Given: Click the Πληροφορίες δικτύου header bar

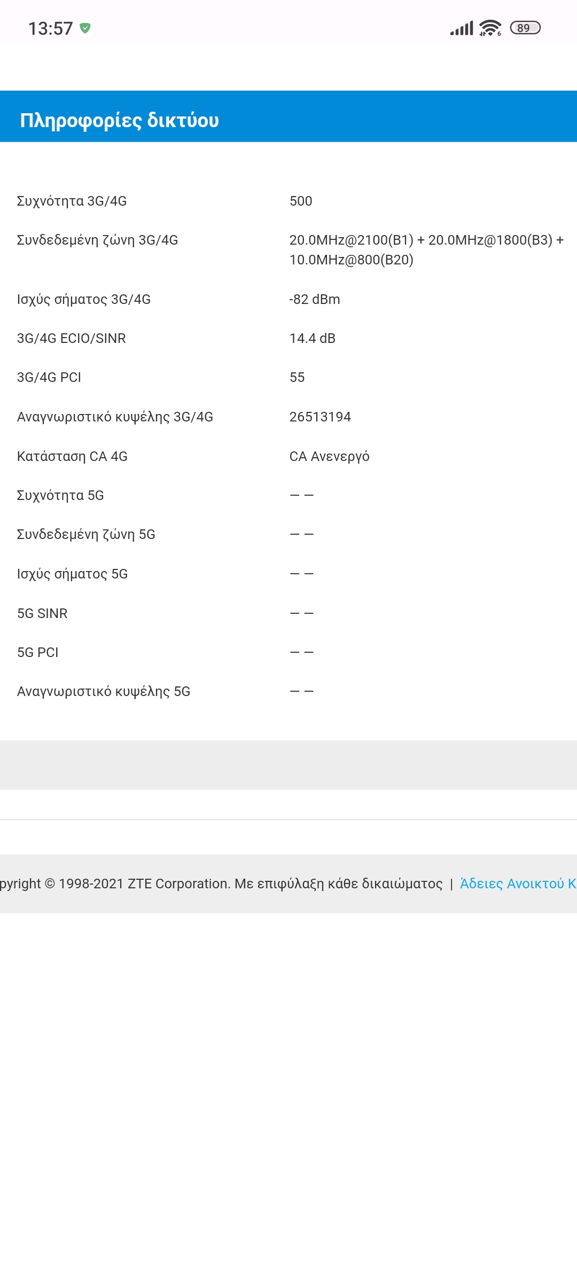Looking at the screenshot, I should pyautogui.click(x=288, y=116).
